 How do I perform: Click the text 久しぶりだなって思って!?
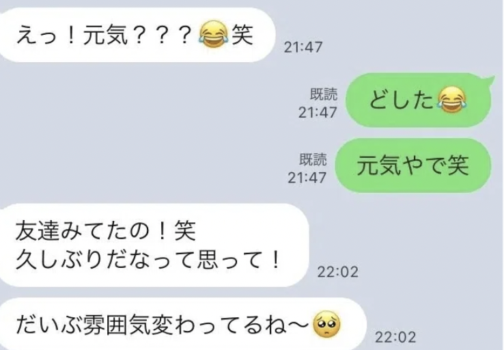tap(148, 260)
